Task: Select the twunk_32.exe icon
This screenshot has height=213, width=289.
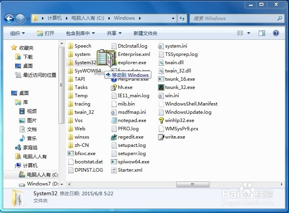Action: (x=161, y=87)
